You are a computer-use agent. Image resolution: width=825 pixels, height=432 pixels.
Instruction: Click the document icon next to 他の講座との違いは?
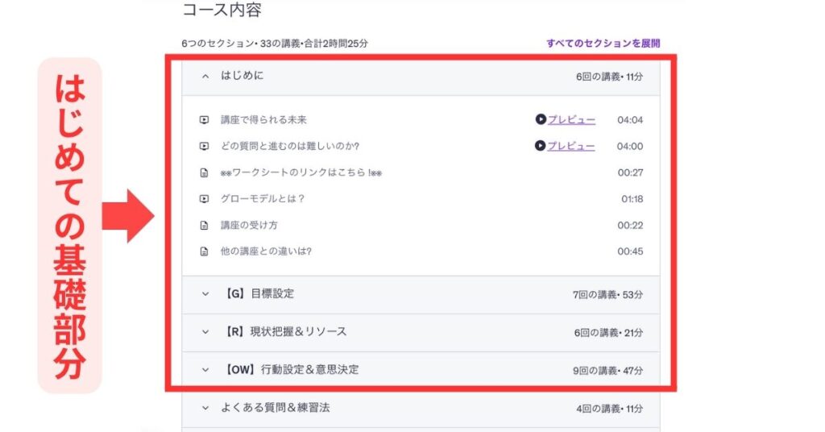[204, 251]
